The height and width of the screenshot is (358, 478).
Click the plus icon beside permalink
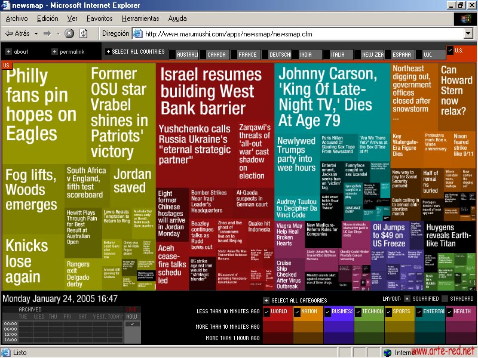click(54, 52)
